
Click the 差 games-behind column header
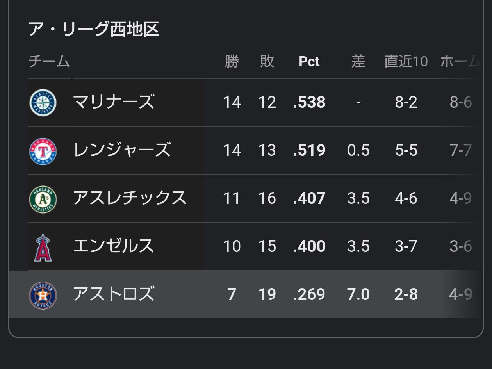click(358, 62)
